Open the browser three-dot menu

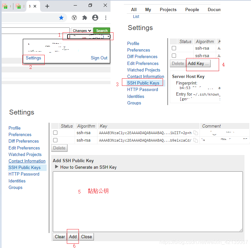pyautogui.click(x=106, y=18)
